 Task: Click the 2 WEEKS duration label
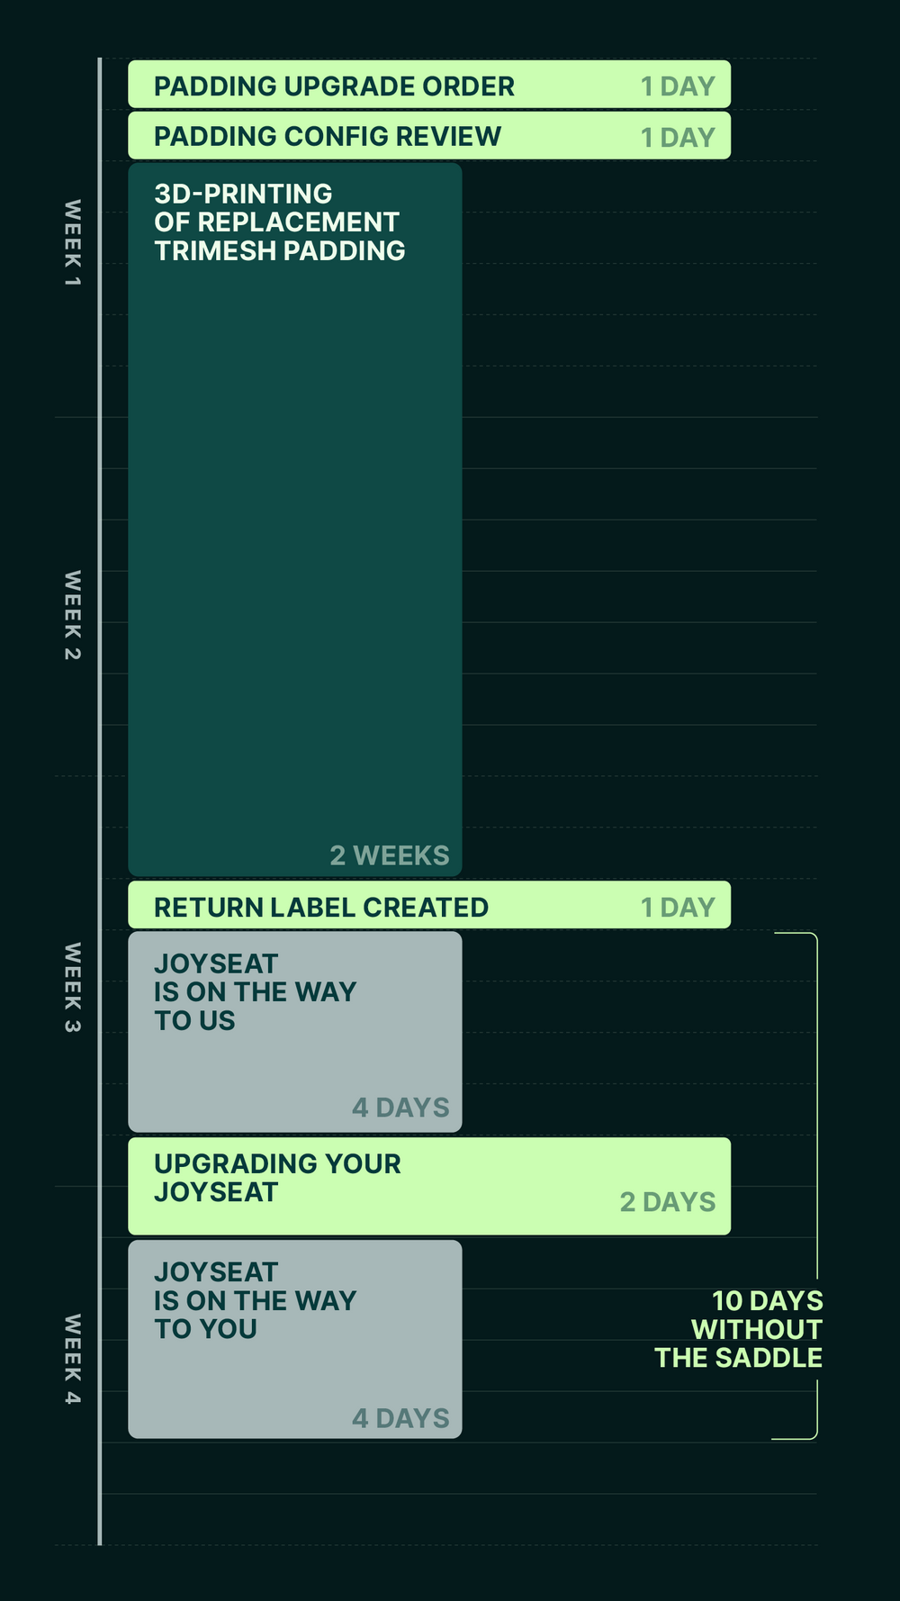389,855
